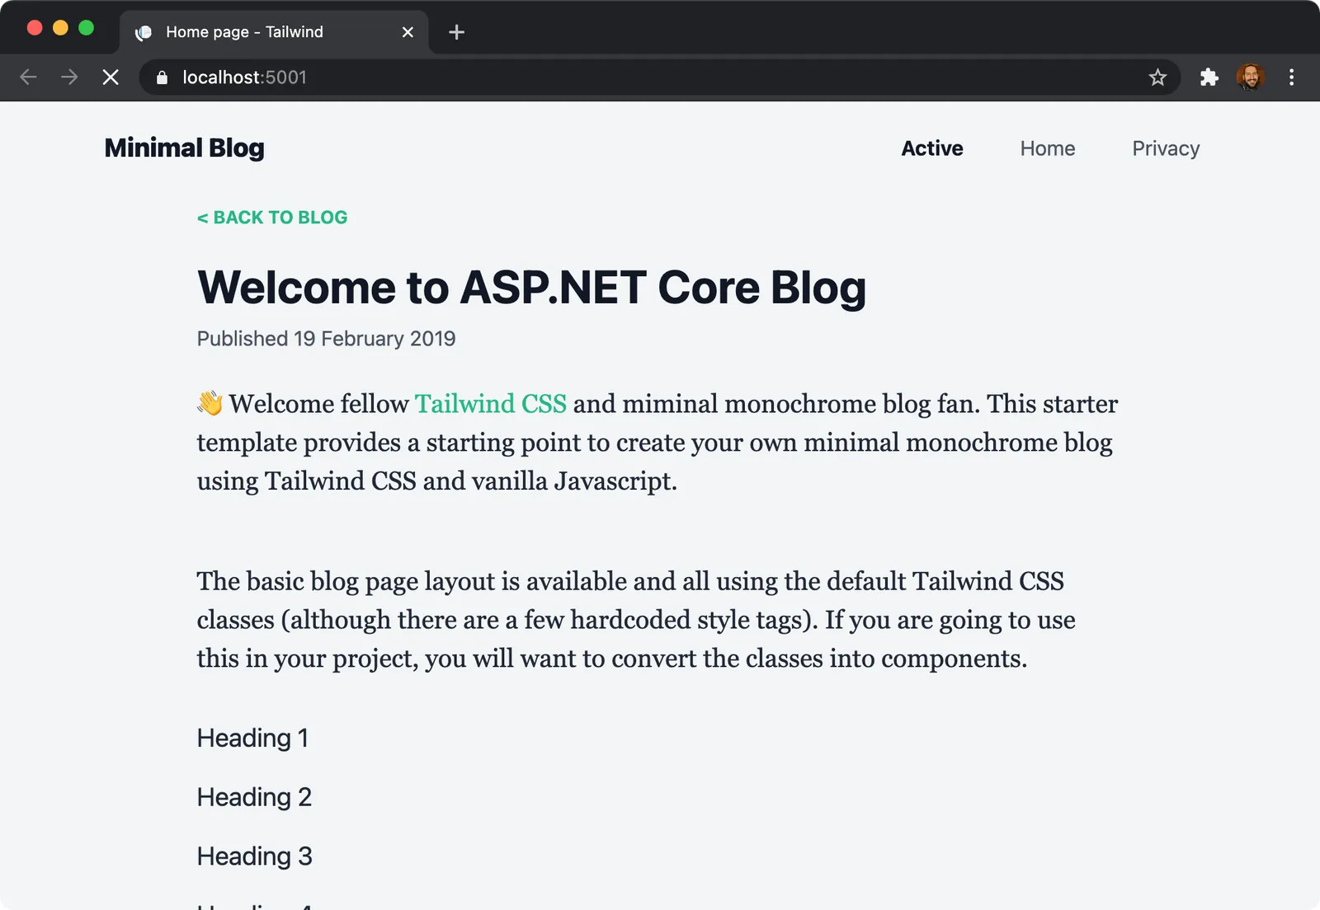Click the browser forward arrow
The width and height of the screenshot is (1320, 910).
[69, 77]
